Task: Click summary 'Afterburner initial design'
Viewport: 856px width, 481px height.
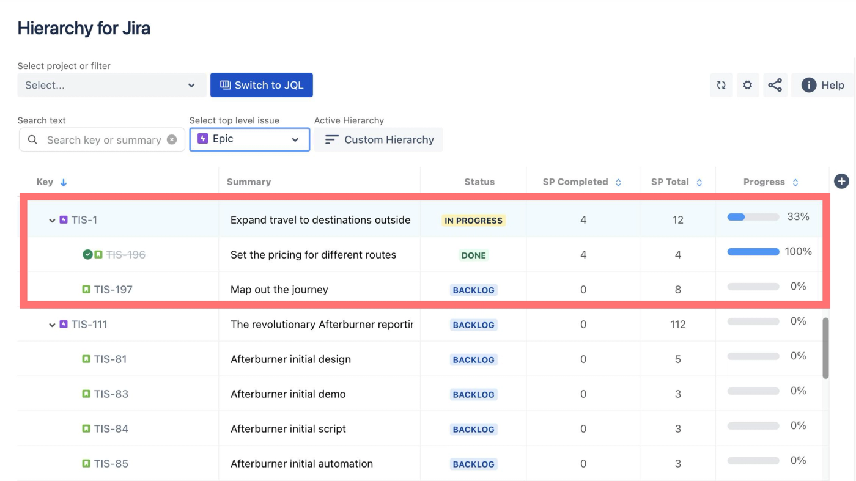Action: click(x=290, y=359)
